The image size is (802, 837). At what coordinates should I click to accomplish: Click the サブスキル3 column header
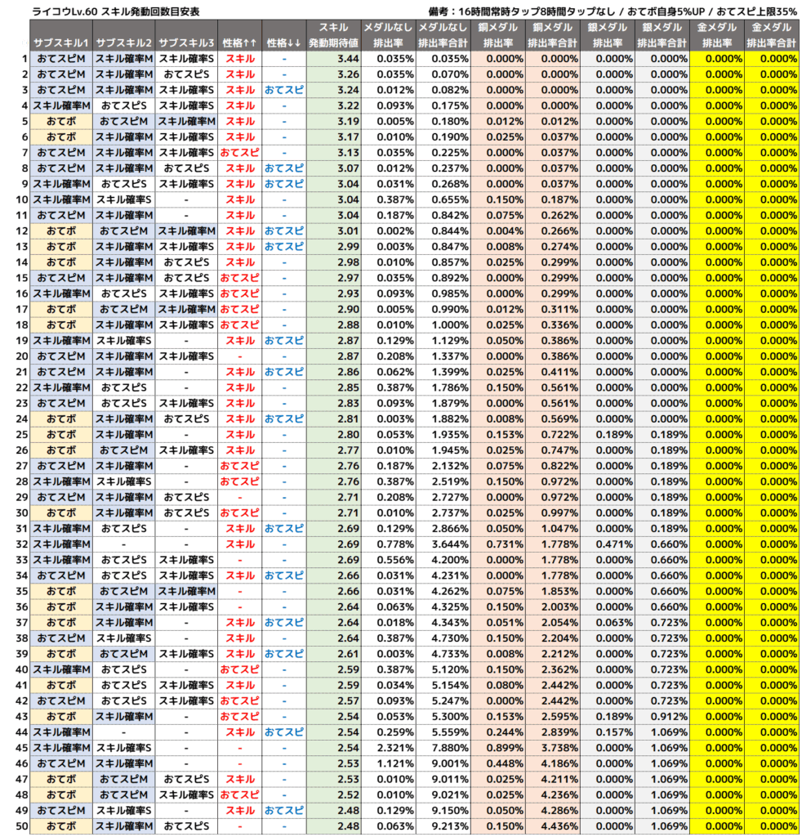click(186, 43)
